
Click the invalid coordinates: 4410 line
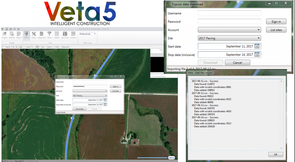(x=213, y=111)
